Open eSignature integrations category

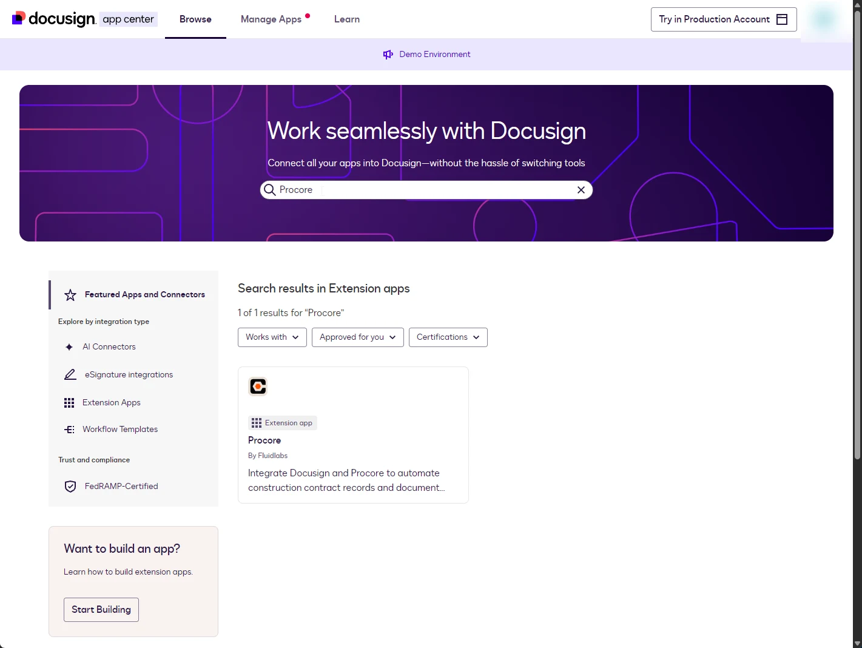[x=129, y=375]
